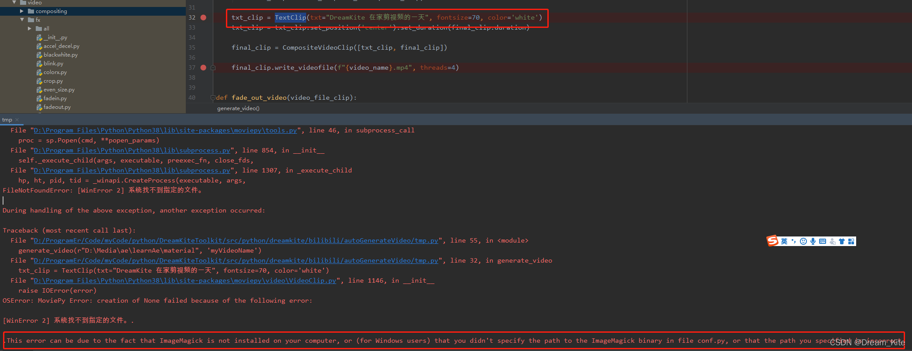This screenshot has height=351, width=912.
Task: Click CompositeVideoClip call on line 35
Action: [x=318, y=47]
